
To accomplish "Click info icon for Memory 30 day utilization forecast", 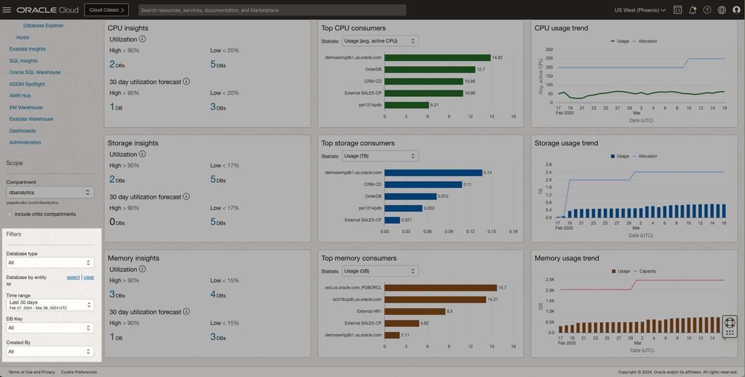I will [186, 312].
